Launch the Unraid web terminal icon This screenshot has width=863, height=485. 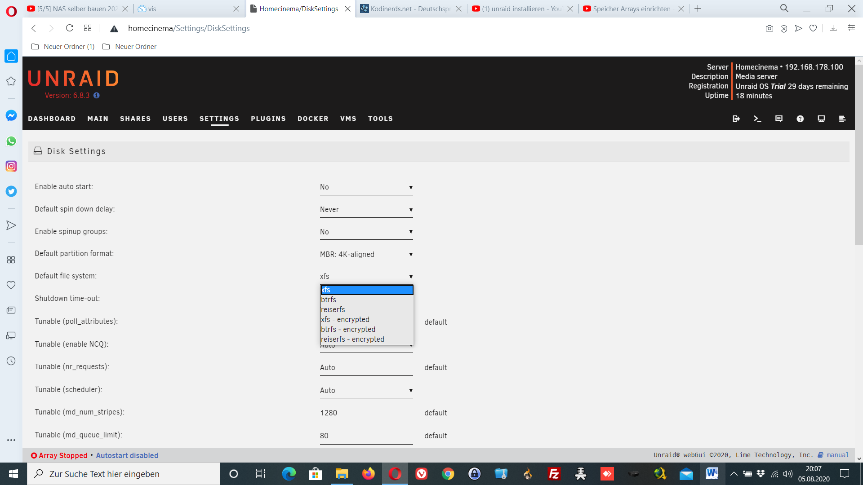(x=757, y=119)
